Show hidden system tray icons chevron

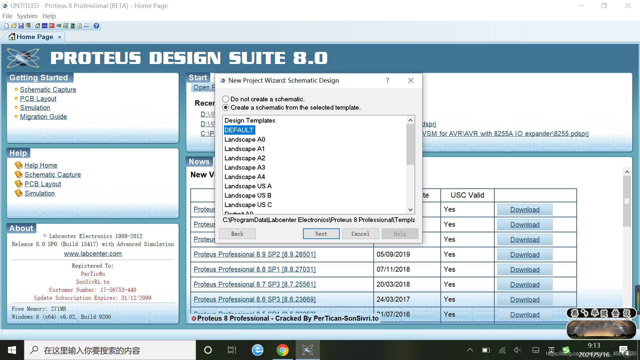click(x=470, y=350)
